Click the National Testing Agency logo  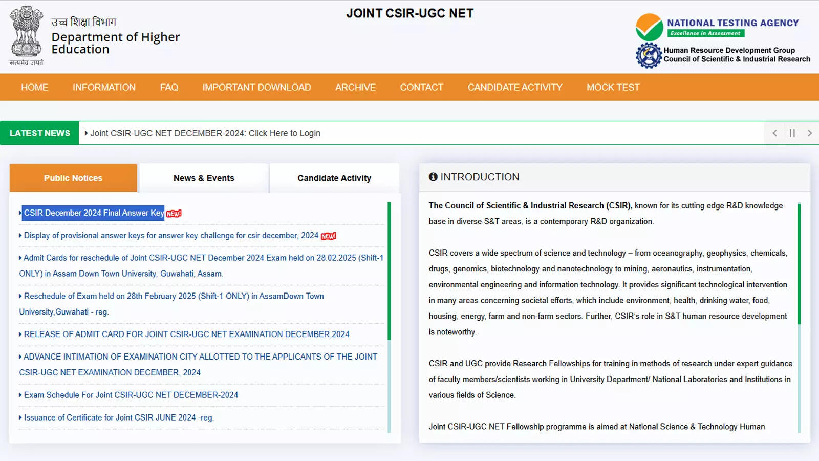click(x=649, y=27)
